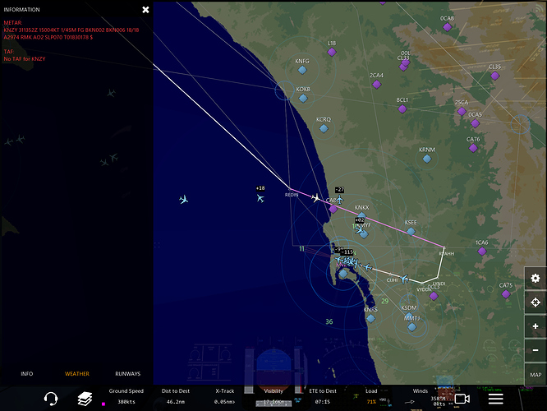
Task: Click the 'No TAF for KNZY' text
Action: tap(25, 59)
